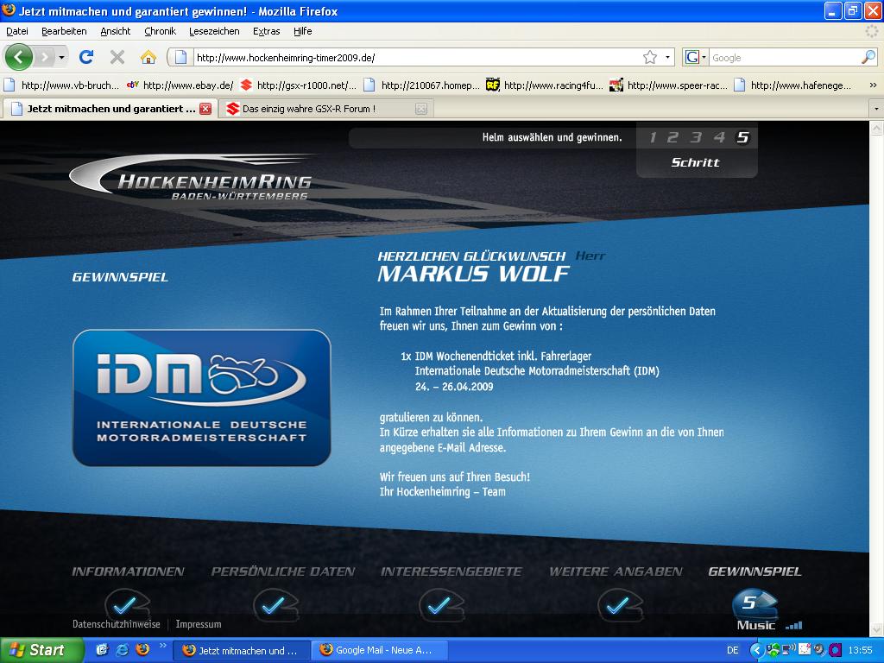This screenshot has width=884, height=663.
Task: Open the 210067.homep bookmark
Action: pos(421,85)
